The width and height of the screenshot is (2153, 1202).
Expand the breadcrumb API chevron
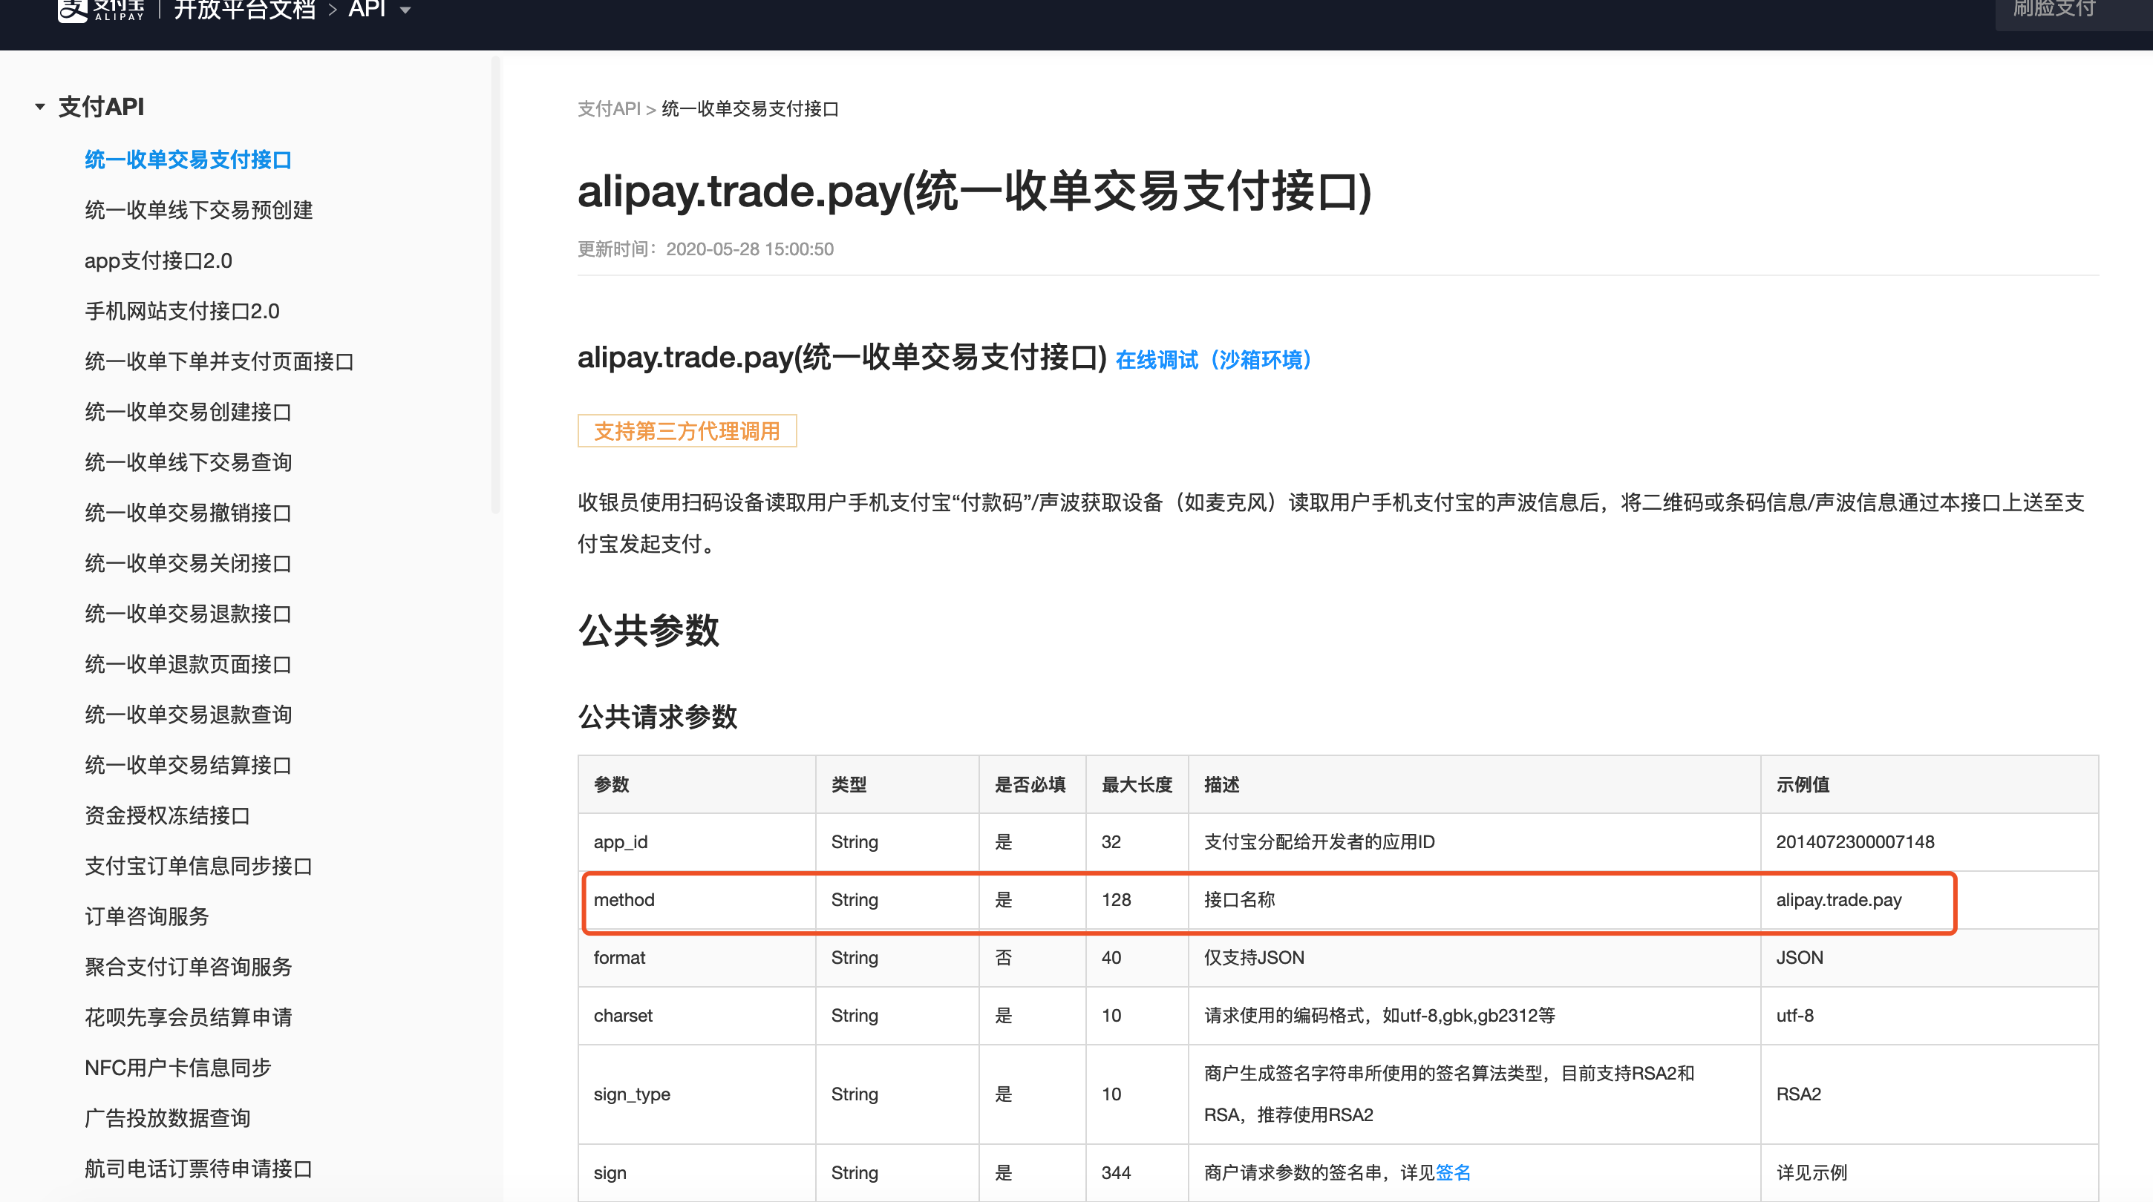(406, 11)
